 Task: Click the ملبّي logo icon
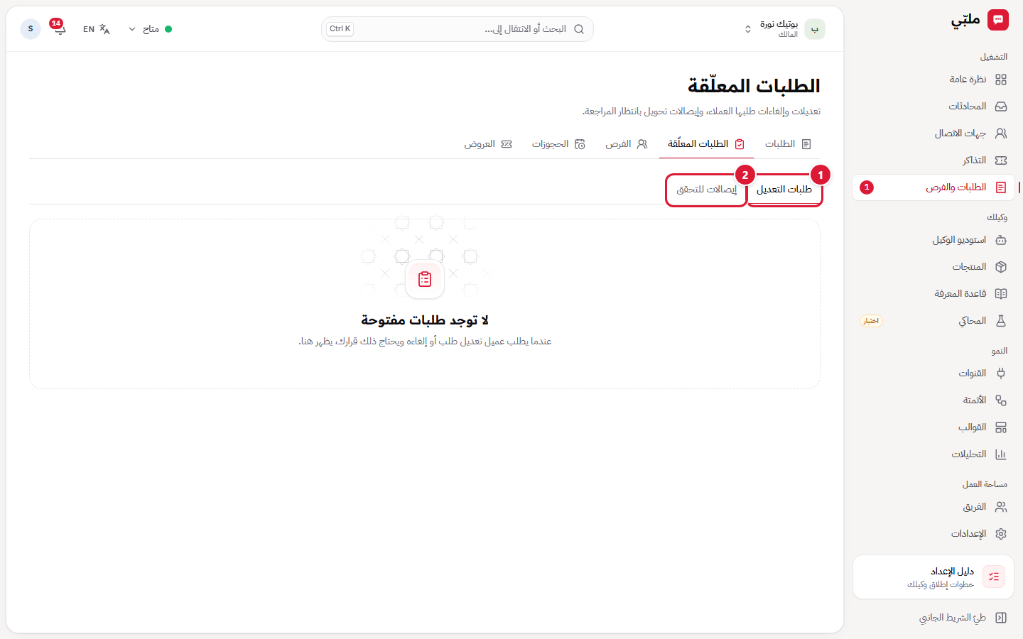click(x=998, y=20)
